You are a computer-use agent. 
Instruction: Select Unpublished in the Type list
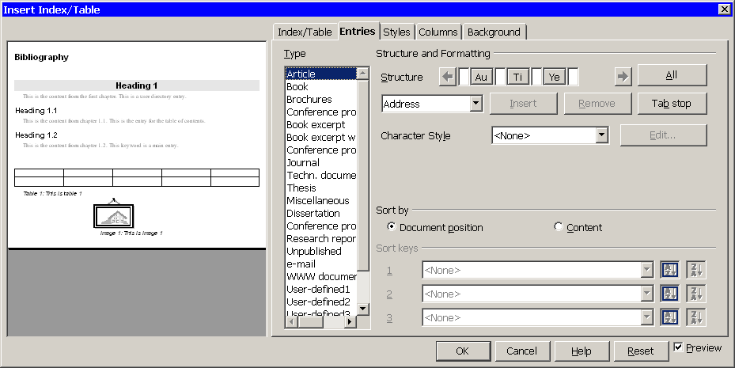click(321, 252)
